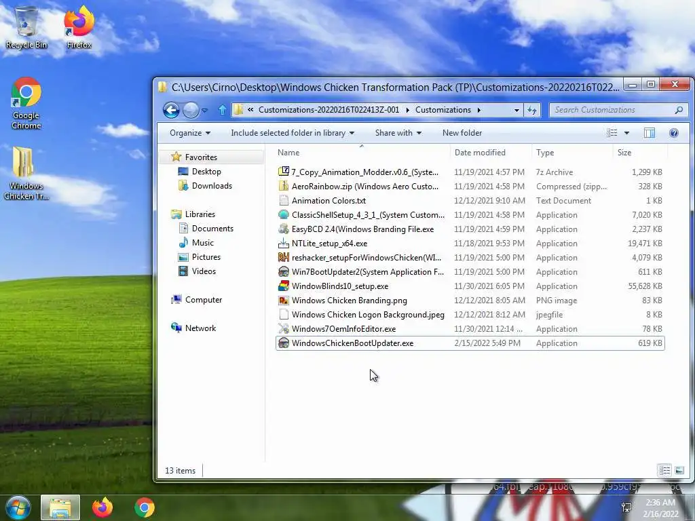Select Downloads under Favorites
The width and height of the screenshot is (695, 521).
(x=212, y=186)
